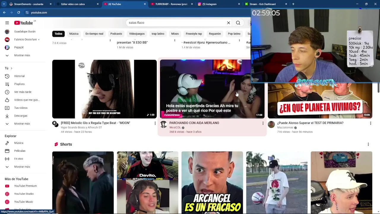Image resolution: width=380 pixels, height=214 pixels.
Task: Open the PARCHANDO CON AIDA MERLANO title
Action: [194, 123]
